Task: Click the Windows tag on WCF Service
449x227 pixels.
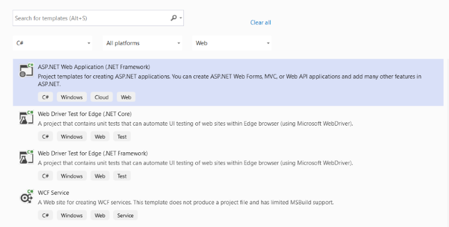Action: [72, 215]
